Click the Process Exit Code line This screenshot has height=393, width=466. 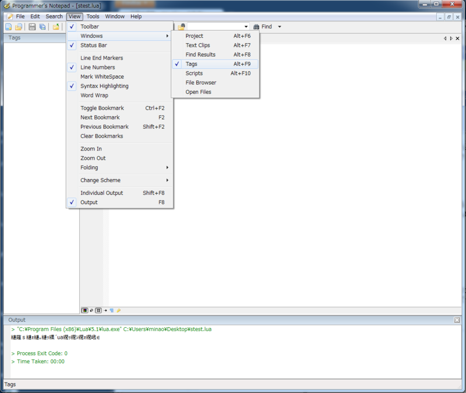click(x=39, y=353)
